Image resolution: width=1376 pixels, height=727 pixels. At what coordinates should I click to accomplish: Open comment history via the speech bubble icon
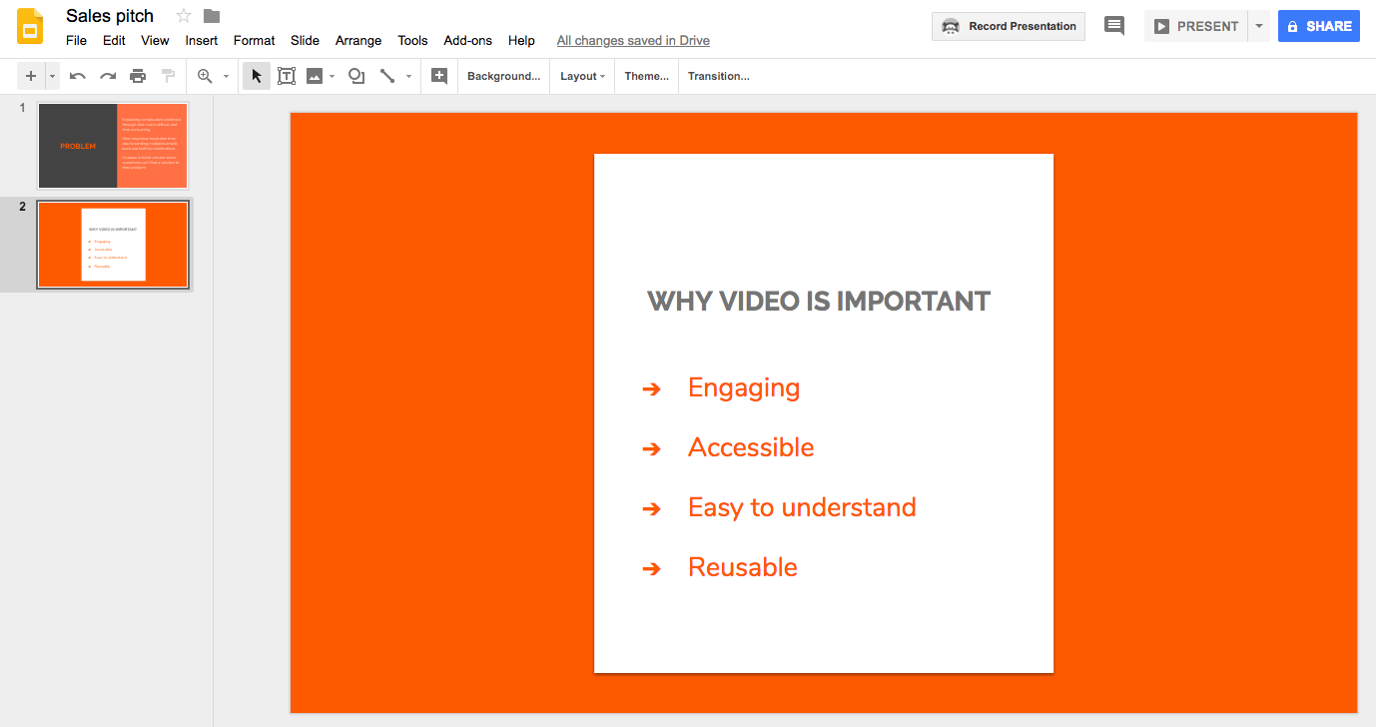pos(1114,25)
